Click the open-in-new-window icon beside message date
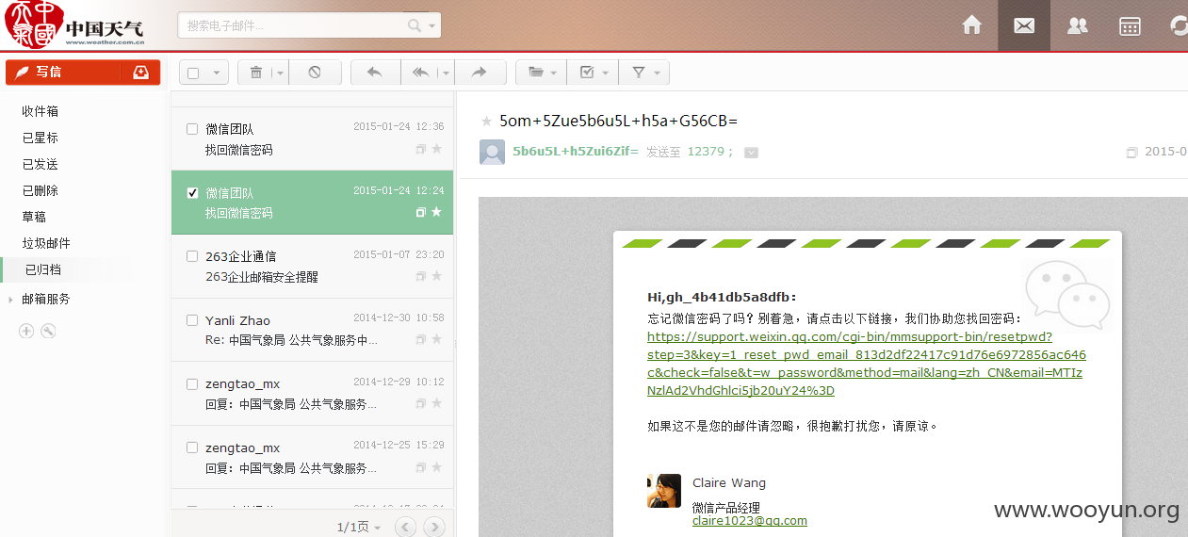The image size is (1188, 537). (x=1131, y=152)
